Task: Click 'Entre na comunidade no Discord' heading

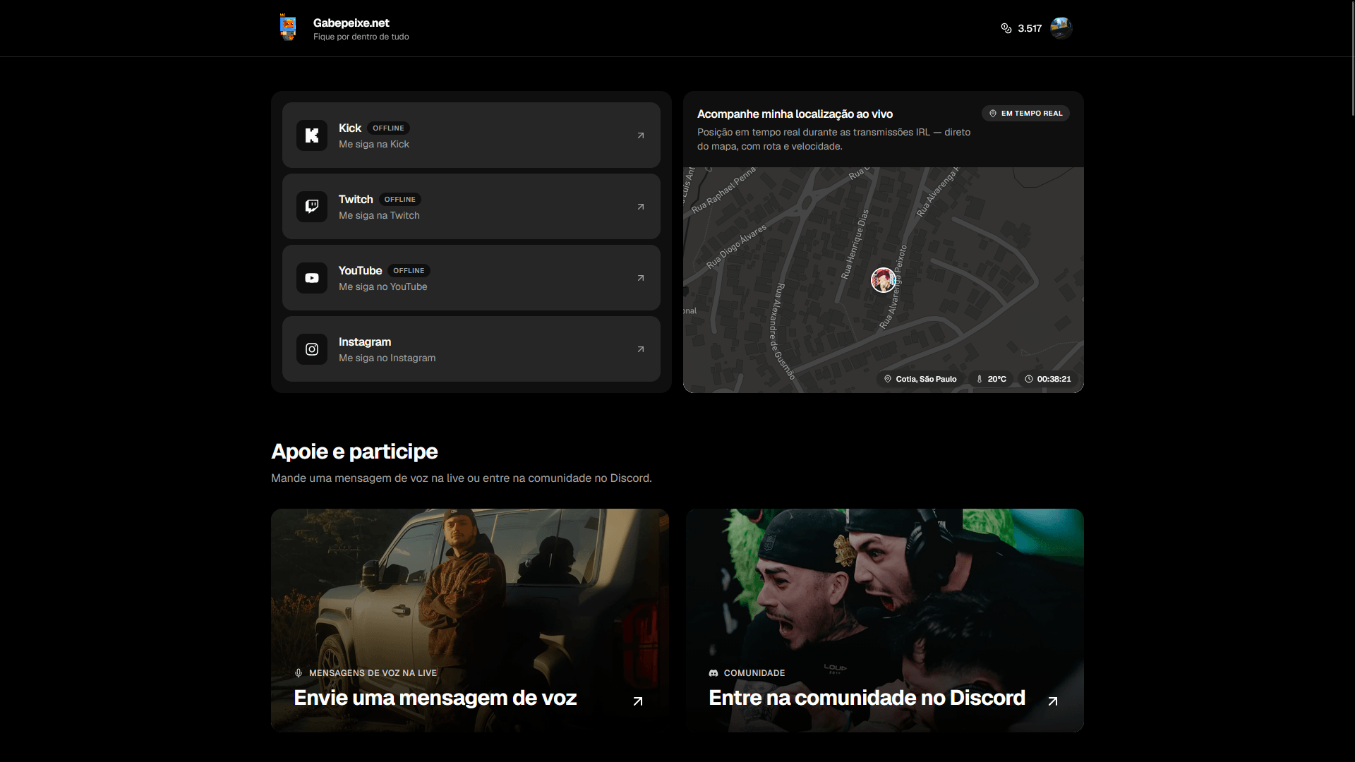Action: pyautogui.click(x=867, y=698)
